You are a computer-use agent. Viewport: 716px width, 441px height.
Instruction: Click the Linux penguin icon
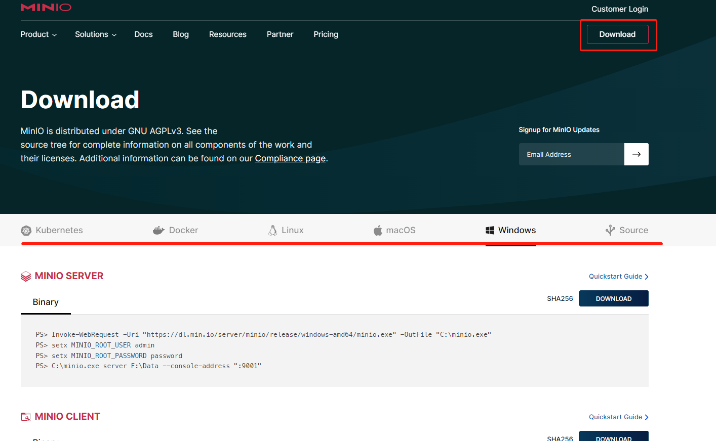click(x=272, y=231)
